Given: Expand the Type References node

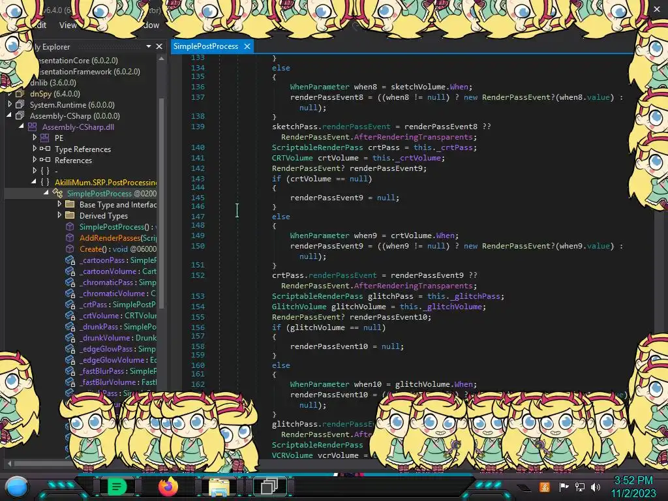Looking at the screenshot, I should (35, 148).
